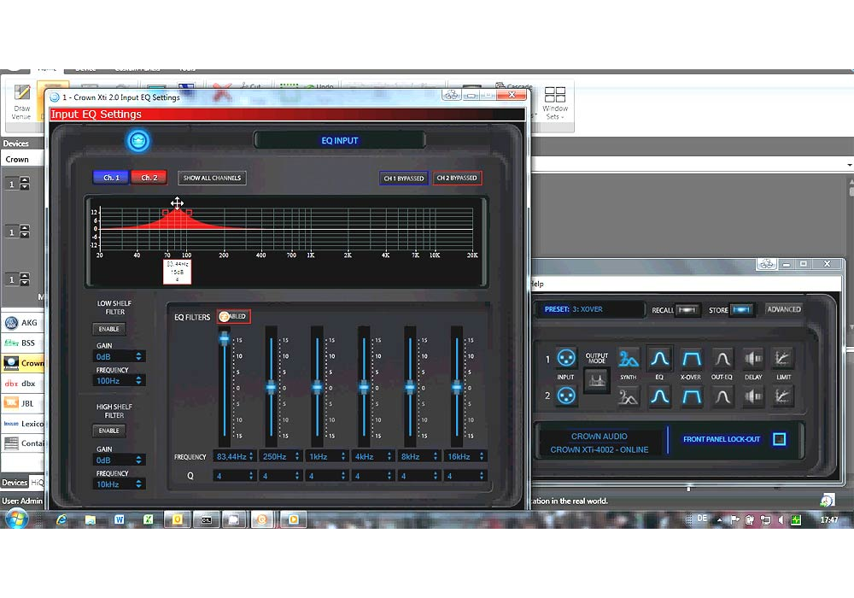Toggle CH 1 BYPASSED button
The height and width of the screenshot is (598, 854).
coord(404,178)
